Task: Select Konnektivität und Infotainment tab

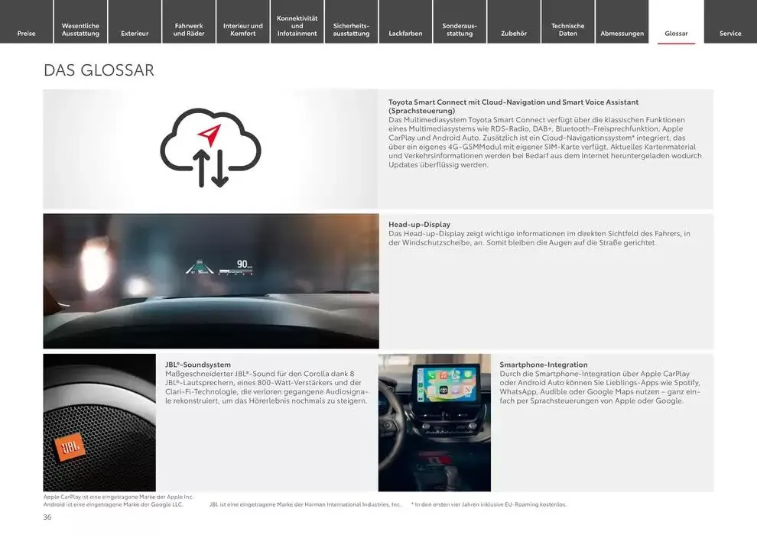Action: click(x=297, y=26)
